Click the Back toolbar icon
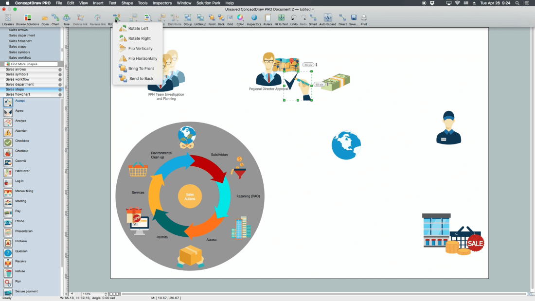 point(221,19)
